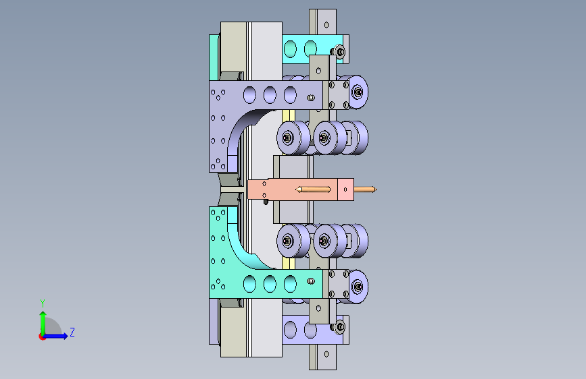Select the gray mounting block on lower bracket end

339,284
